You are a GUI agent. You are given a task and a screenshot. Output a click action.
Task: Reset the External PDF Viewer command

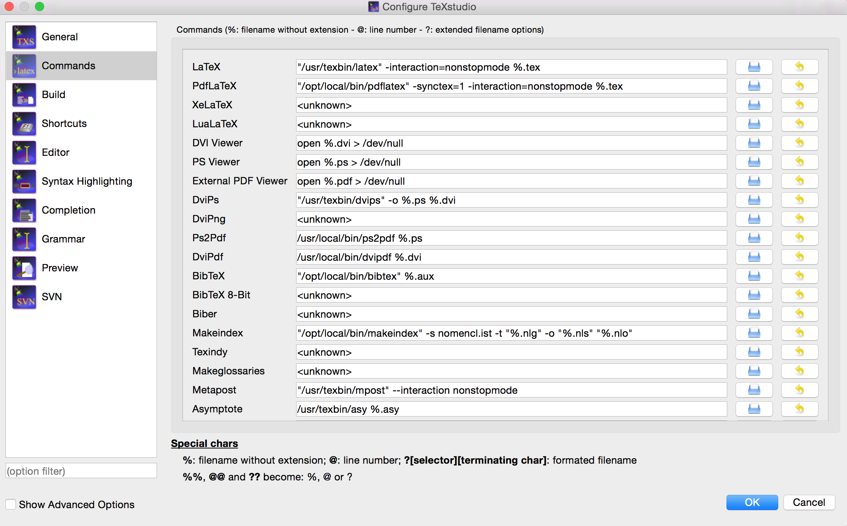(799, 181)
